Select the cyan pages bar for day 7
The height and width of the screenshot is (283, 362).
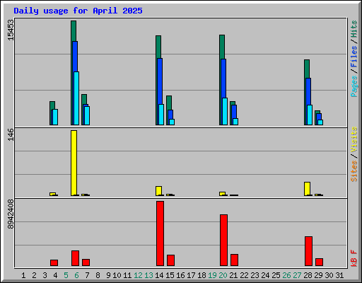pyautogui.click(x=87, y=115)
